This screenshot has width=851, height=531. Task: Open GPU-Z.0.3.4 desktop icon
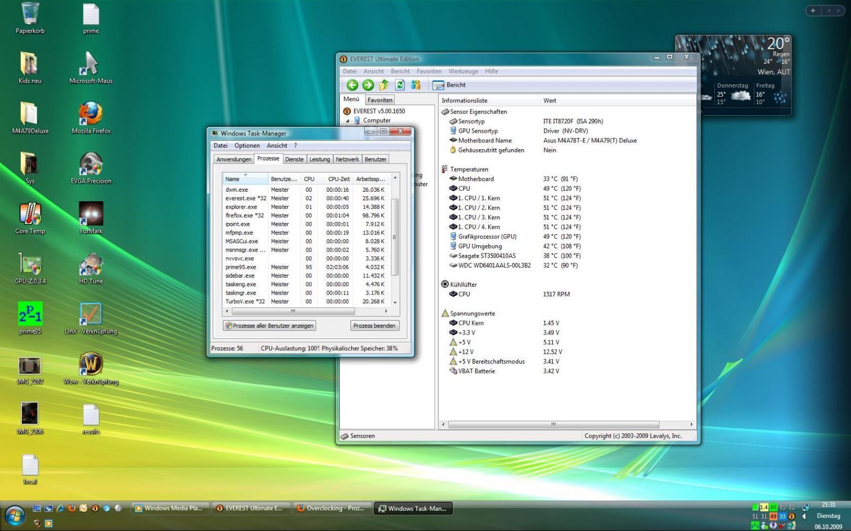coord(30,268)
